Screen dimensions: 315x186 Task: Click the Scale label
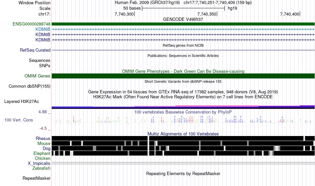click(45, 8)
